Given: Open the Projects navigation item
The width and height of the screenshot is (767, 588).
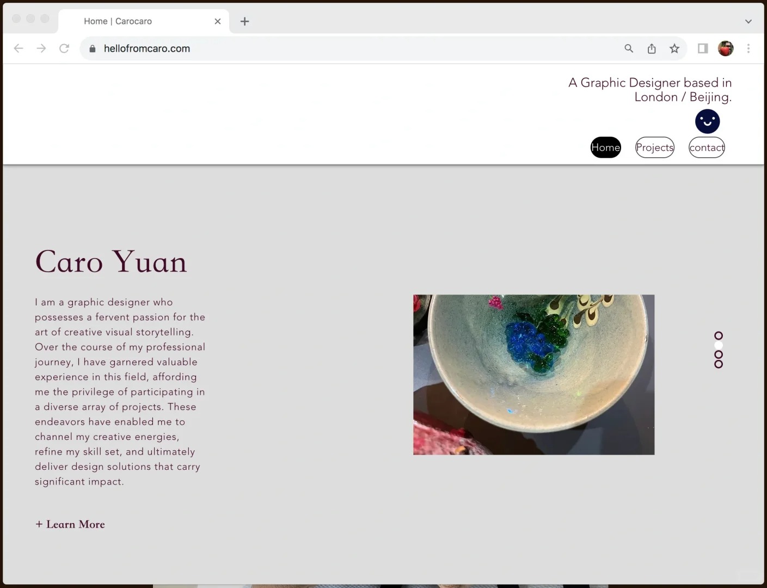Looking at the screenshot, I should 655,148.
